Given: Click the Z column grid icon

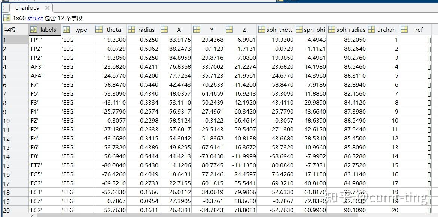Looking at the screenshot, I should [x=229, y=30].
